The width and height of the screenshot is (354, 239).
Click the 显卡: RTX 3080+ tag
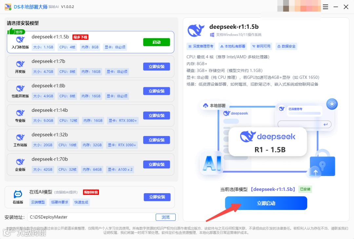(x=123, y=121)
